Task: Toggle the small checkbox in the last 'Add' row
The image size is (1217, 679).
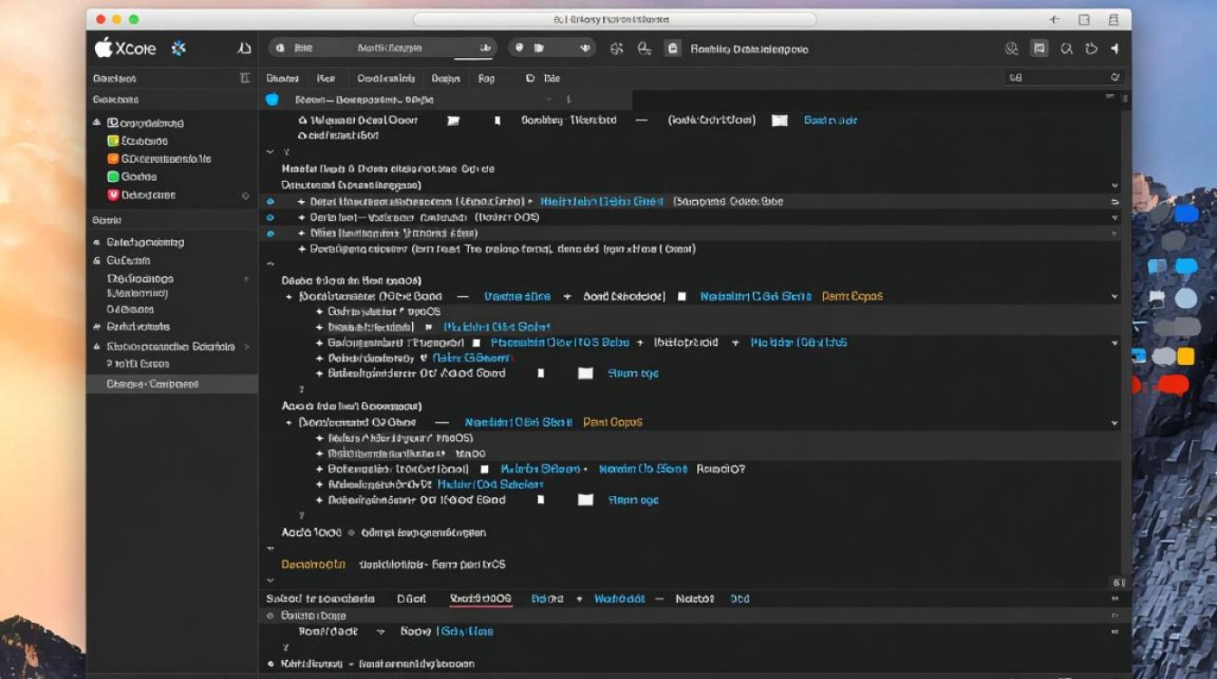Action: [x=541, y=500]
